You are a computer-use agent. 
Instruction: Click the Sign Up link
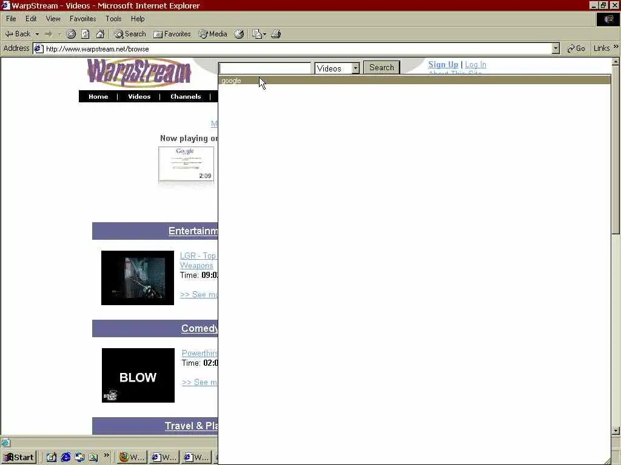[x=443, y=64]
